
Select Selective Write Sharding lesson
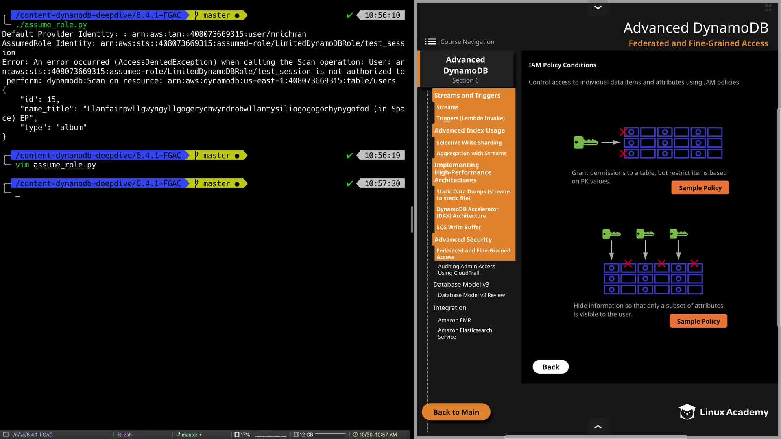click(x=469, y=143)
